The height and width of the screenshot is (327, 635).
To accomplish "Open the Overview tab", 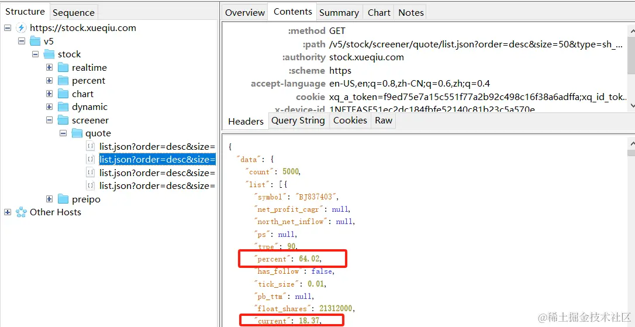I will [x=245, y=12].
